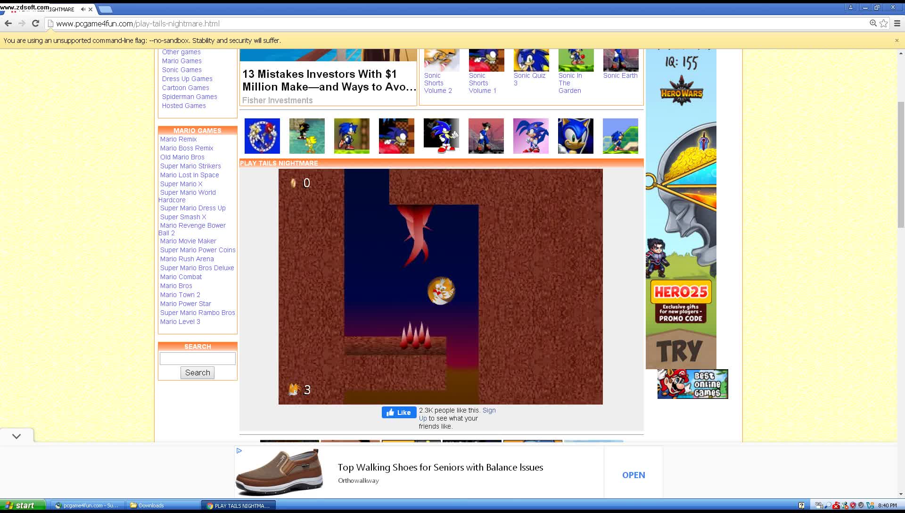The image size is (905, 513).
Task: Bookmark page with star icon
Action: [x=884, y=24]
